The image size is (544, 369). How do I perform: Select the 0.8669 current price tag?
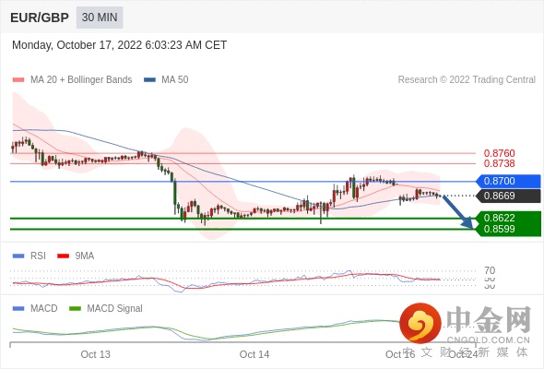click(508, 196)
